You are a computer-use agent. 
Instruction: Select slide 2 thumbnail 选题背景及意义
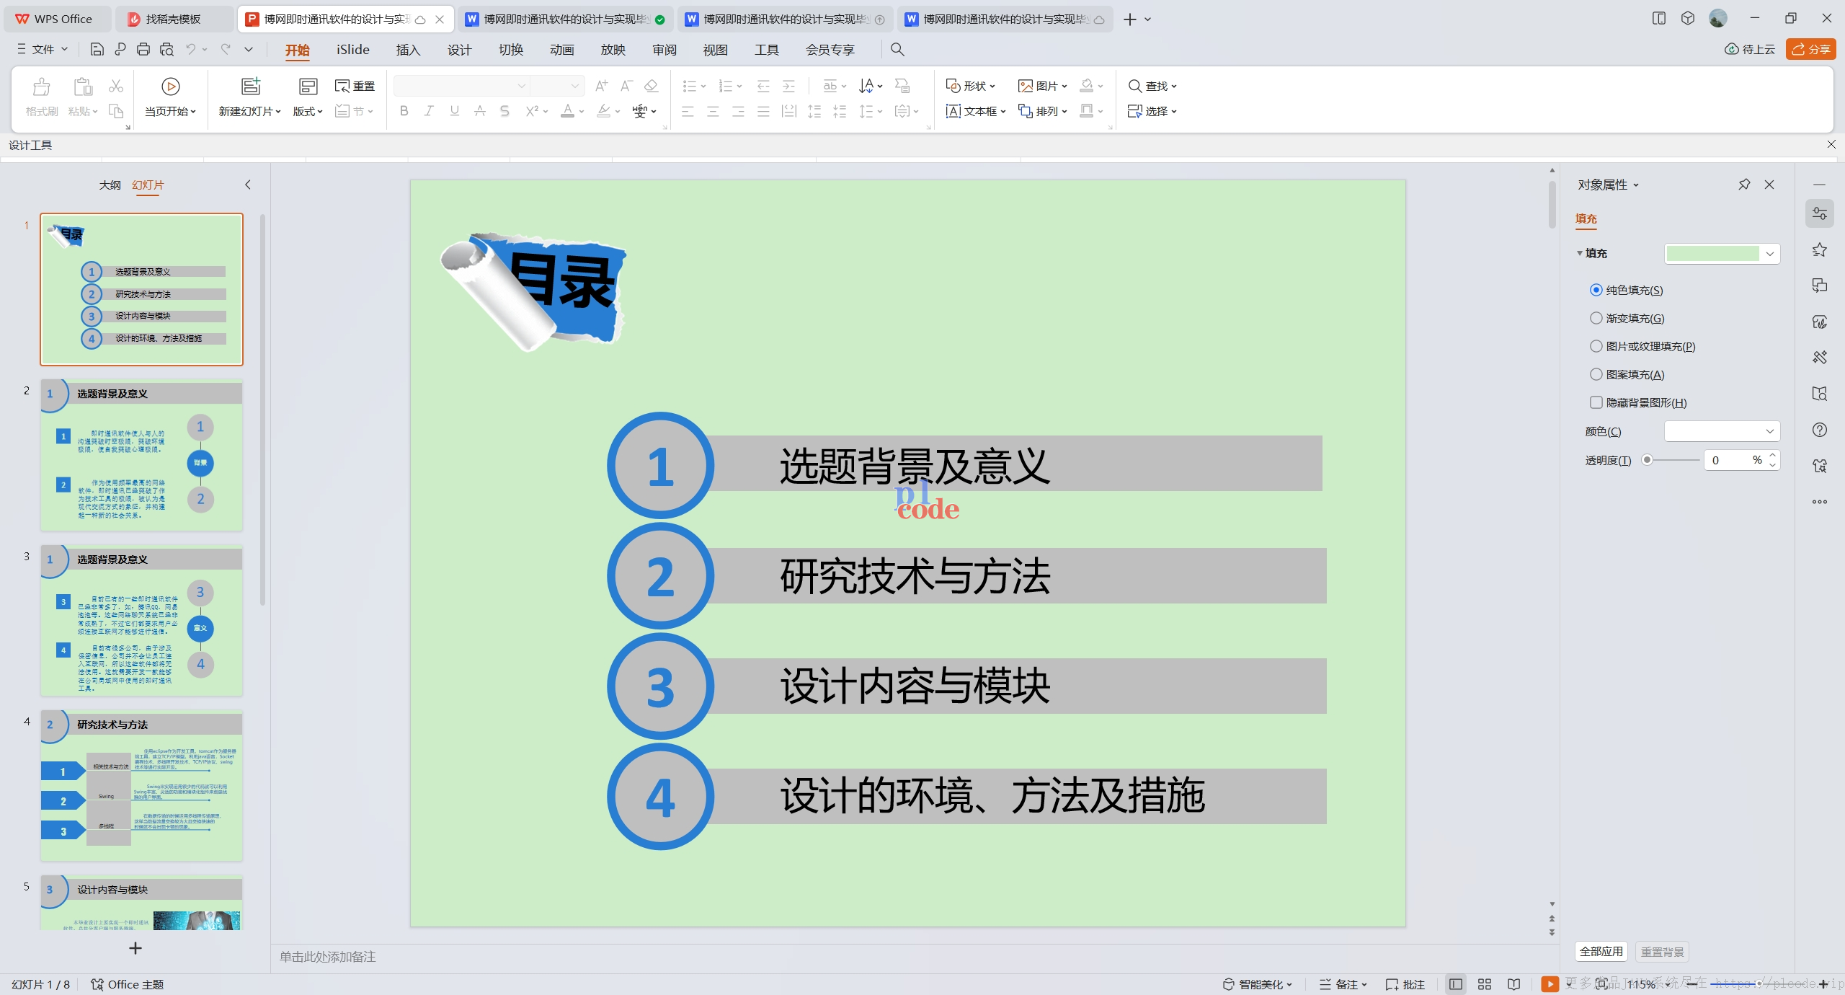click(141, 455)
